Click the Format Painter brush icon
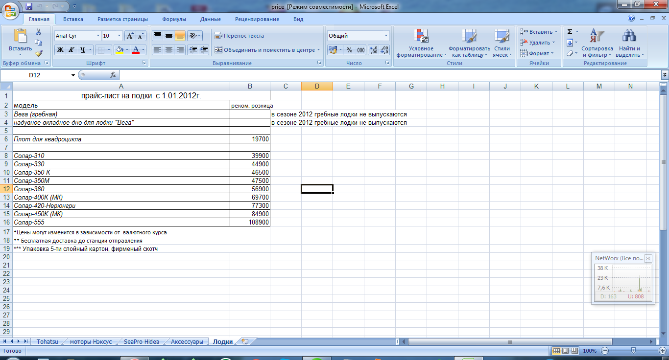This screenshot has height=360, width=669. pyautogui.click(x=39, y=53)
